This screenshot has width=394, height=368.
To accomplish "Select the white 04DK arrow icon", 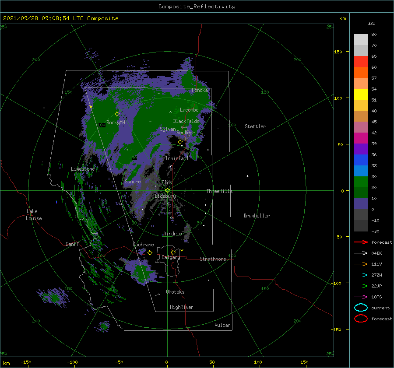I will pyautogui.click(x=361, y=253).
